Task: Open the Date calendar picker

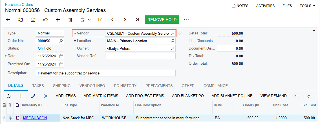Action: (x=61, y=56)
